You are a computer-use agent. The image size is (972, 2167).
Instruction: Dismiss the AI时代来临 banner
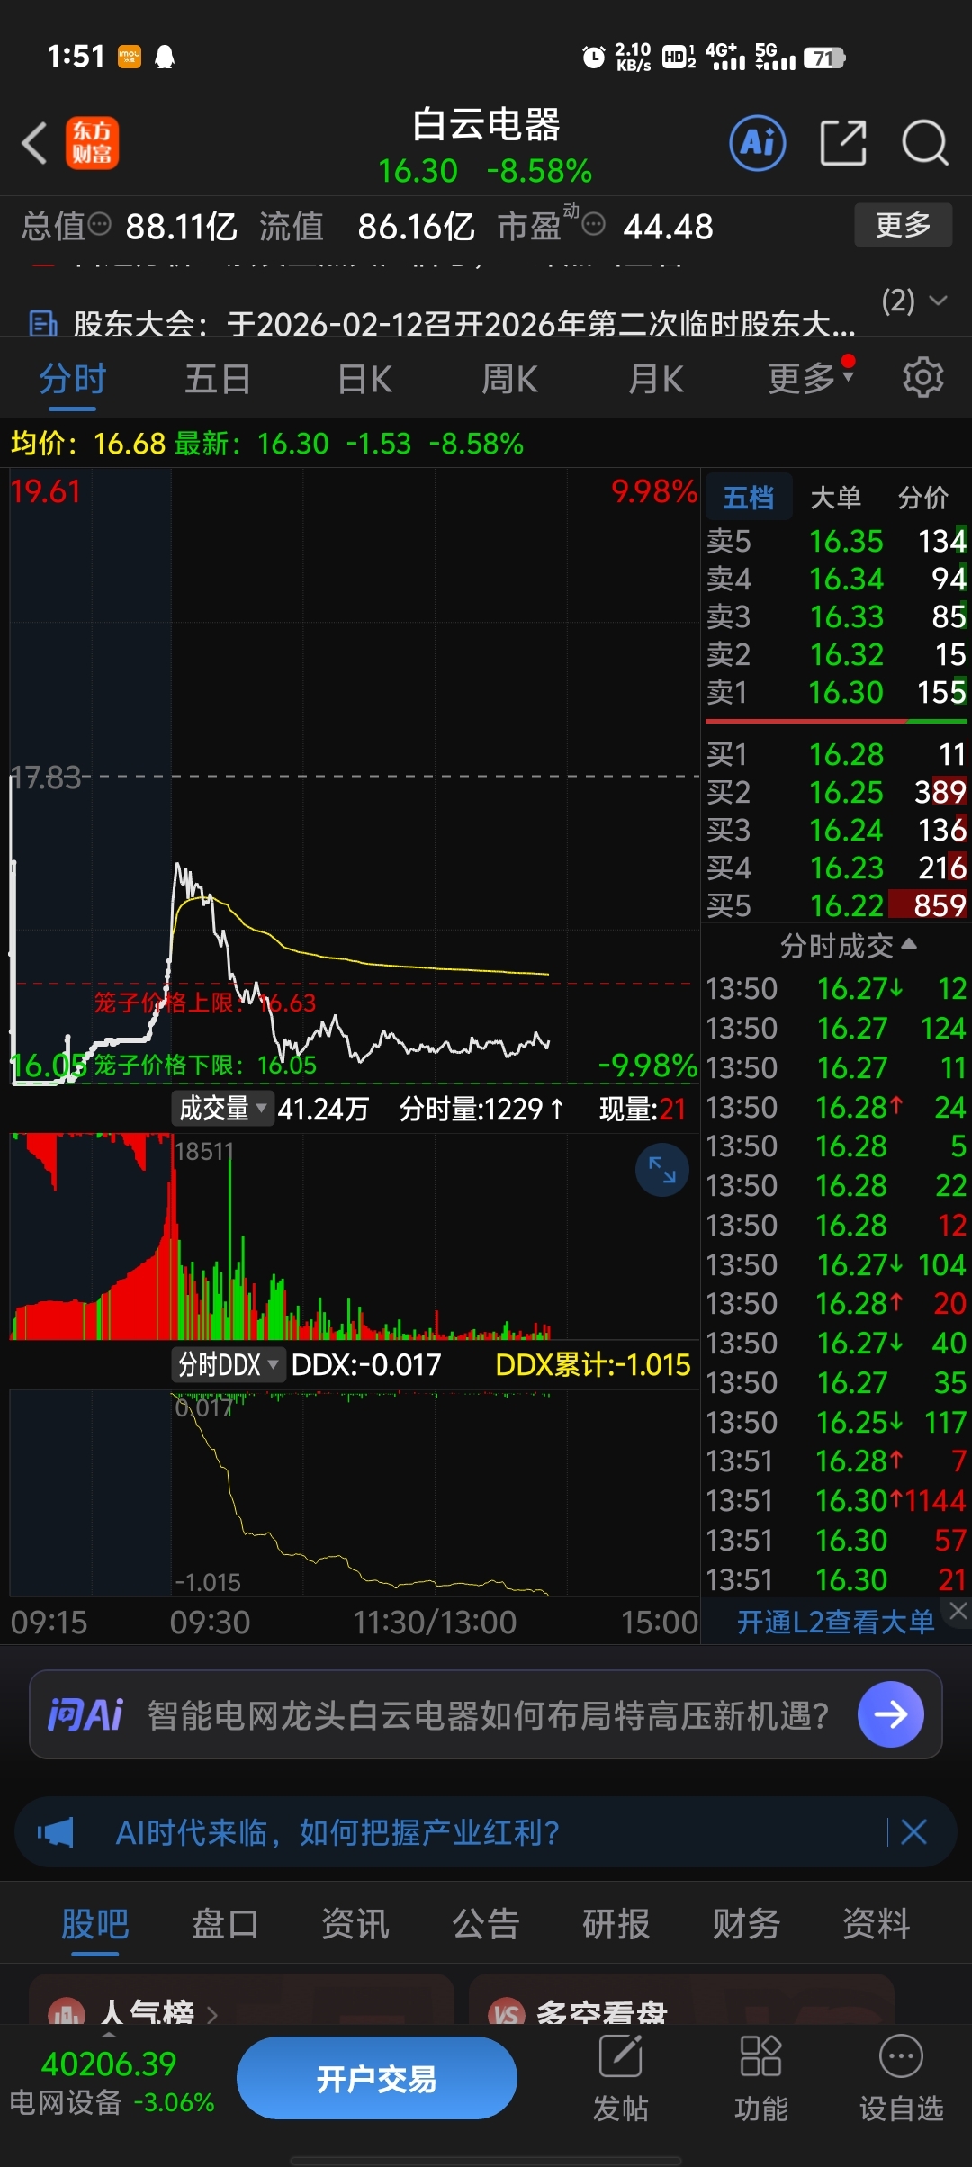(x=913, y=1831)
